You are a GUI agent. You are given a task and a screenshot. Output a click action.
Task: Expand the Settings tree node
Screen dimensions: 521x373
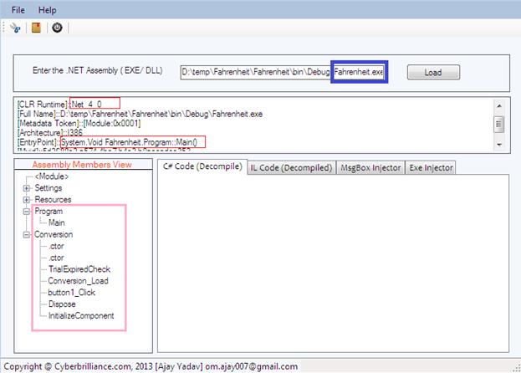[x=27, y=188]
